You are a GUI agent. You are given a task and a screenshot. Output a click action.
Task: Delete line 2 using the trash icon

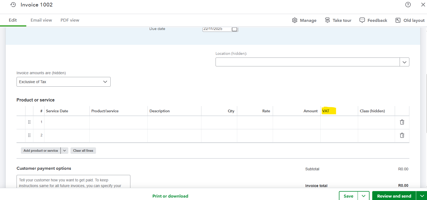point(402,135)
